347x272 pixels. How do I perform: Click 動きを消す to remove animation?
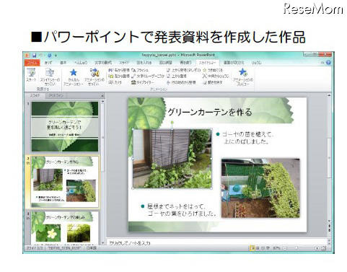pyautogui.click(x=213, y=82)
